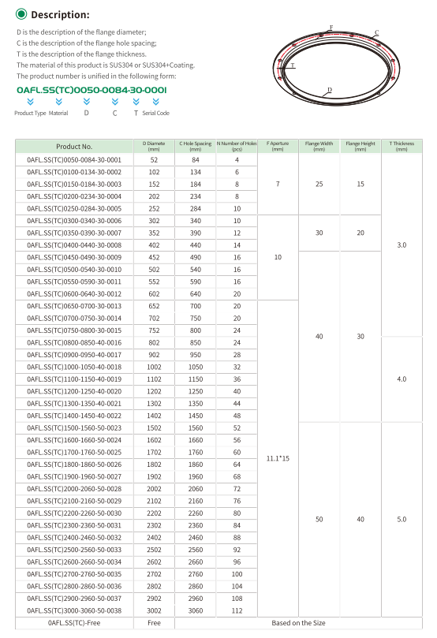437x638 pixels.
Task: Click the hole count value 48
Action: [x=237, y=416]
